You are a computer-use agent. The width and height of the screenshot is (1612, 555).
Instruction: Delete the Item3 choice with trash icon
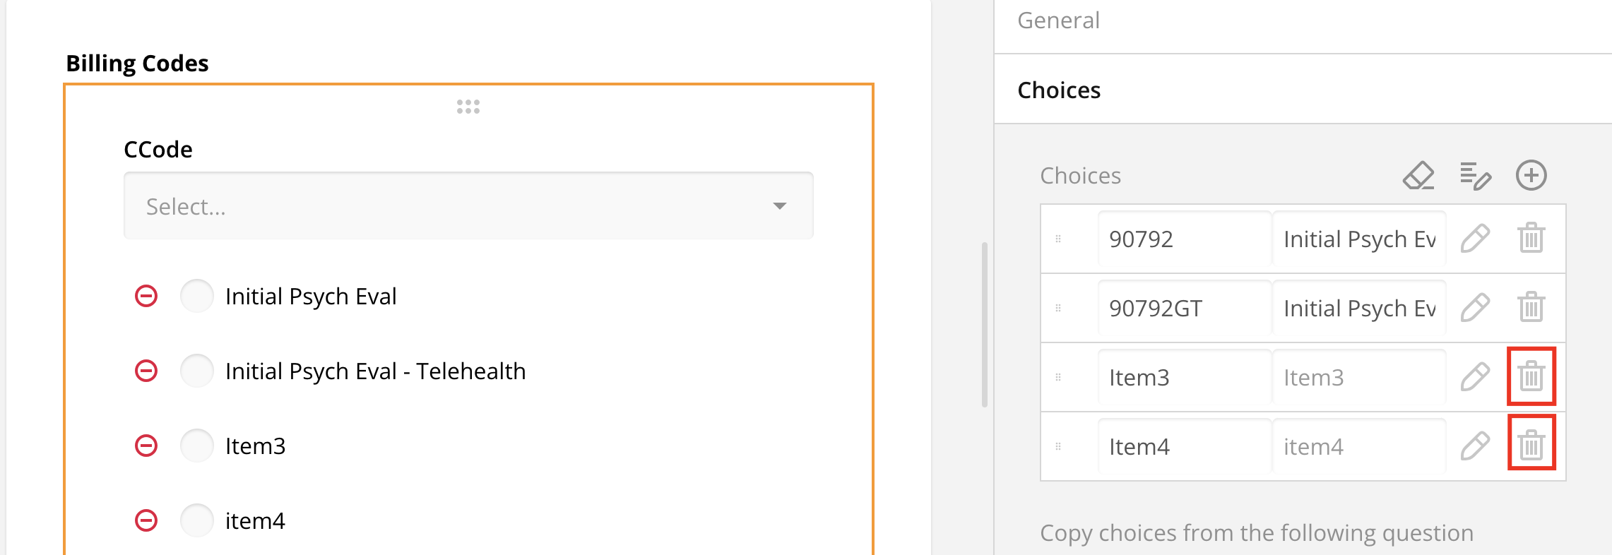pos(1531,376)
